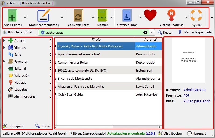This screenshot has height=138, width=215.
Task: Clear the search field with X icon
Action: [x=145, y=32]
